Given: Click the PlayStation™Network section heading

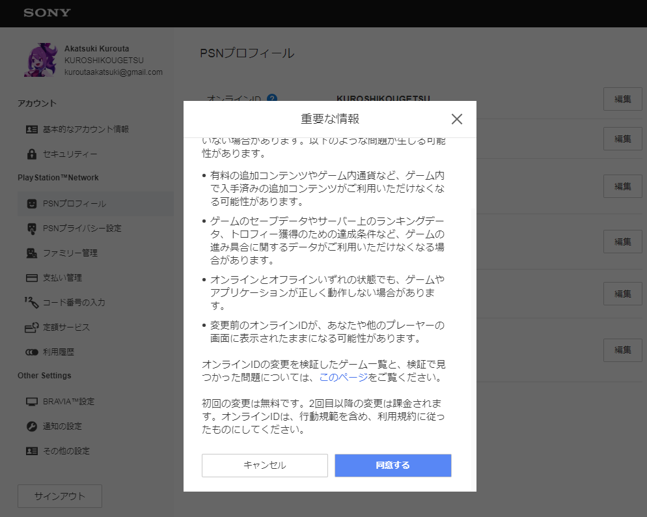Looking at the screenshot, I should [58, 178].
